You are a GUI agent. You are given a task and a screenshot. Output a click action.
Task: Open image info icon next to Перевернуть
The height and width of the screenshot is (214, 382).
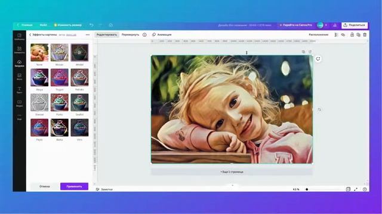coord(144,34)
